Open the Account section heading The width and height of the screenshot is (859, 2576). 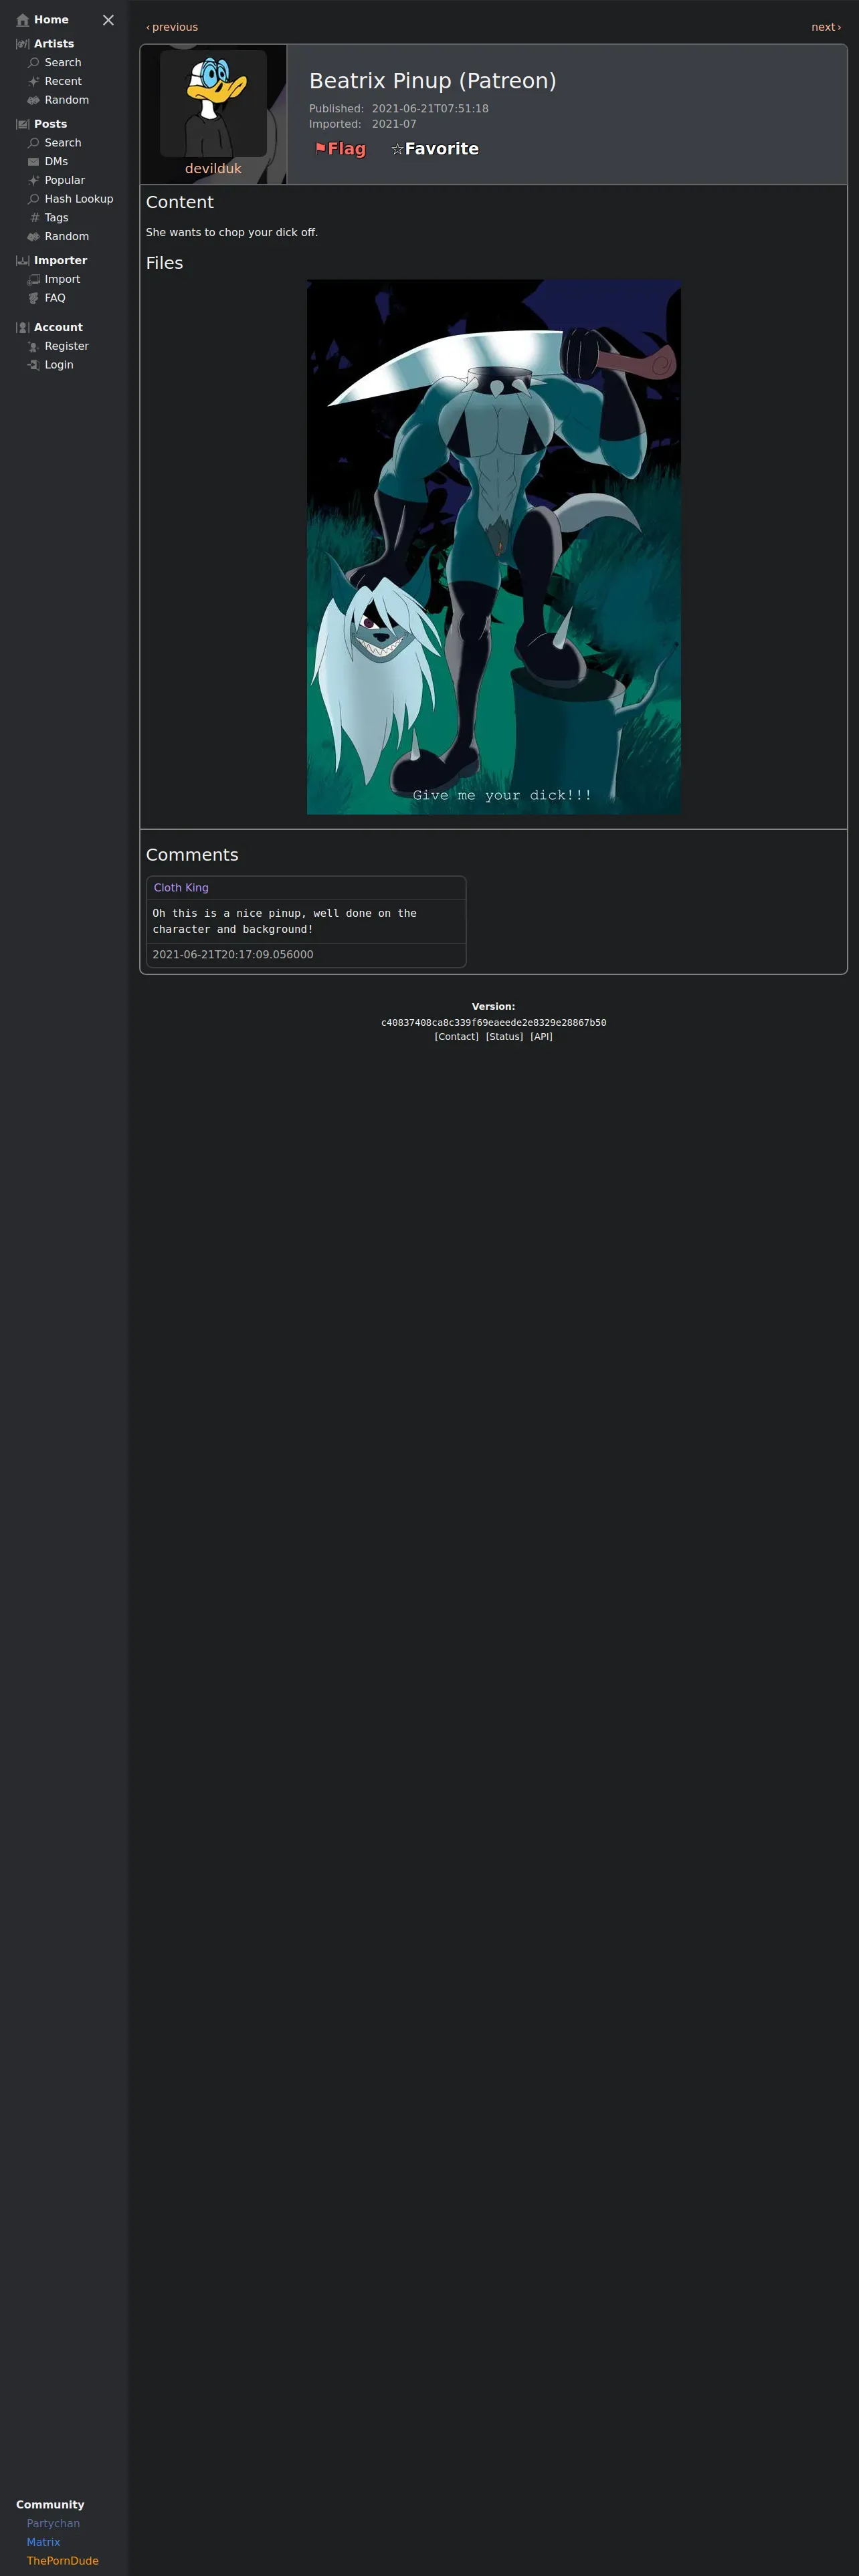(x=58, y=328)
